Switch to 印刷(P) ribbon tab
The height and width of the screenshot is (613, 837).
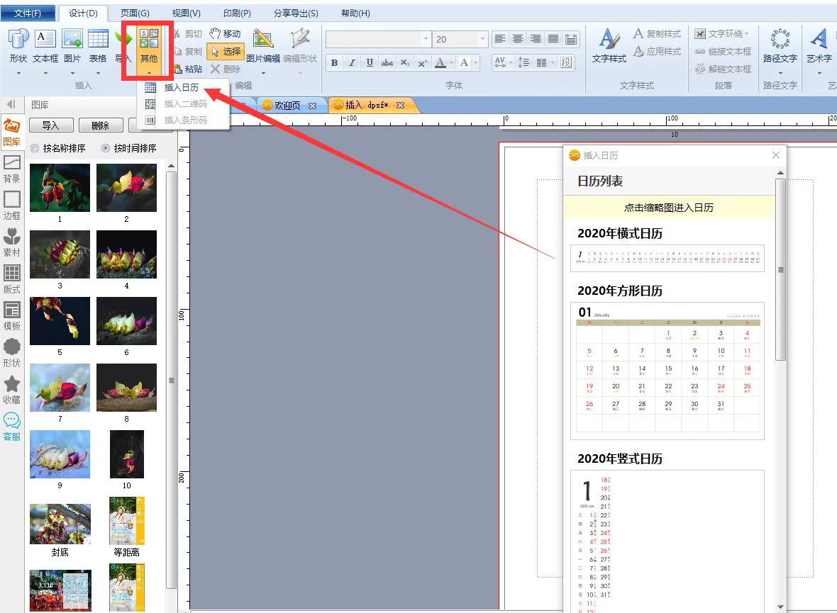[237, 13]
